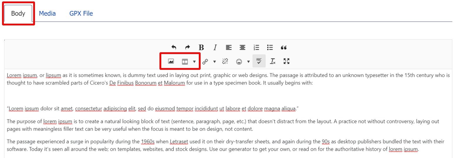The width and height of the screenshot is (457, 158).
Task: Align text left
Action: pyautogui.click(x=228, y=47)
